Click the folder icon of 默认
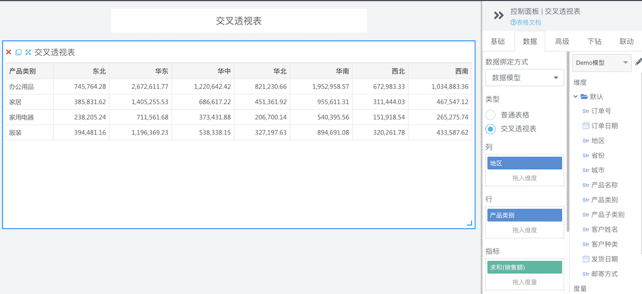642x294 pixels. pos(584,97)
